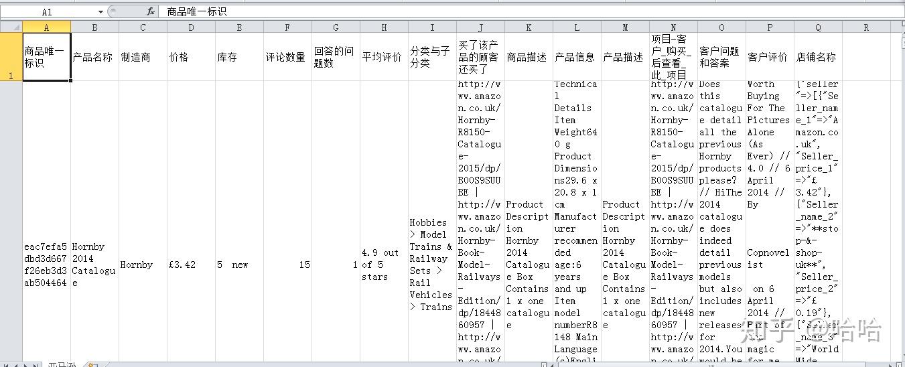This screenshot has width=905, height=367.
Task: Select column D header
Action: point(191,27)
